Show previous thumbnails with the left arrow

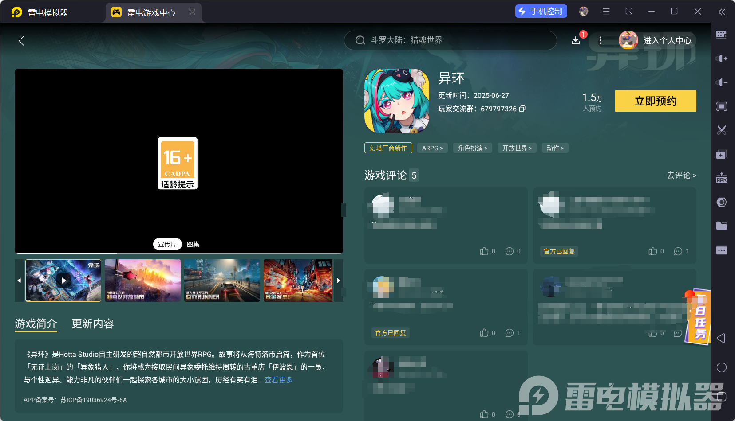(x=19, y=281)
